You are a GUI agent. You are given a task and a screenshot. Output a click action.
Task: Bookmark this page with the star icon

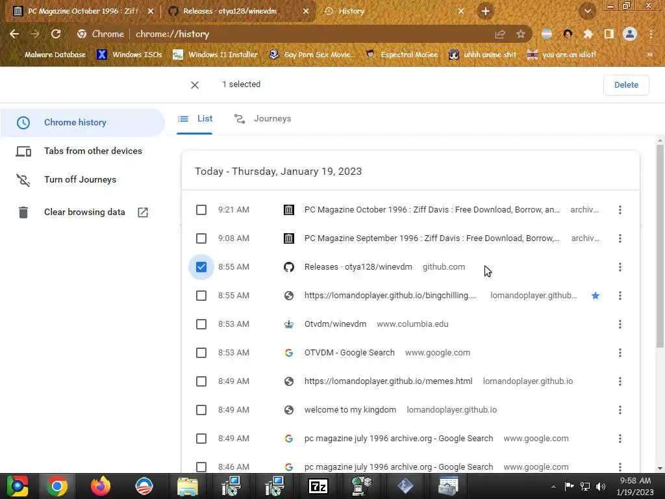pyautogui.click(x=521, y=34)
